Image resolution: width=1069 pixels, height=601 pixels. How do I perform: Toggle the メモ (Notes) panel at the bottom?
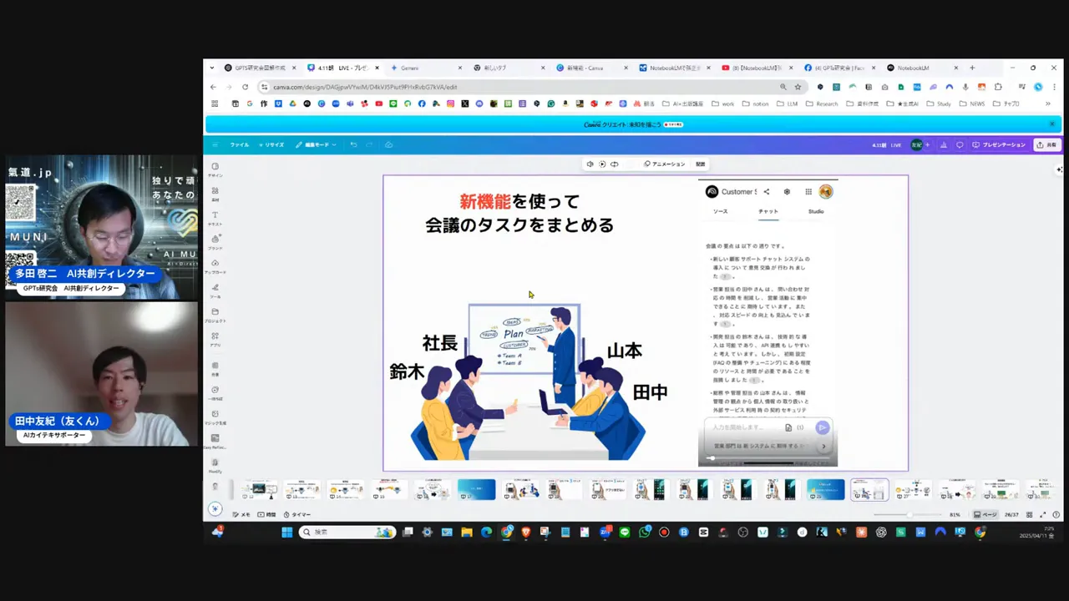[x=243, y=514]
